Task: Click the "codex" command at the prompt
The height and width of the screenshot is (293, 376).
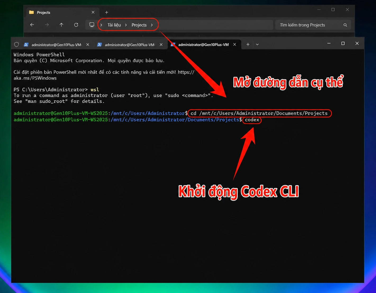Action: 252,120
